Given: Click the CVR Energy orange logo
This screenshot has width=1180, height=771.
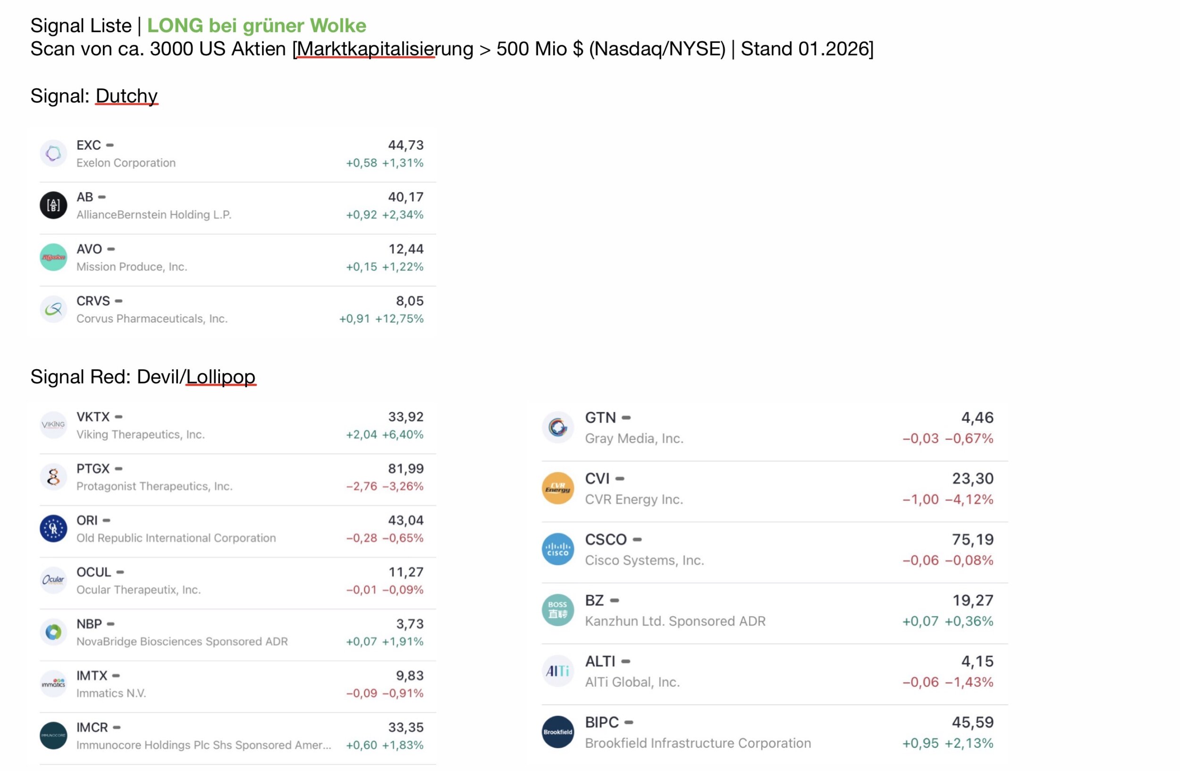Looking at the screenshot, I should [558, 488].
